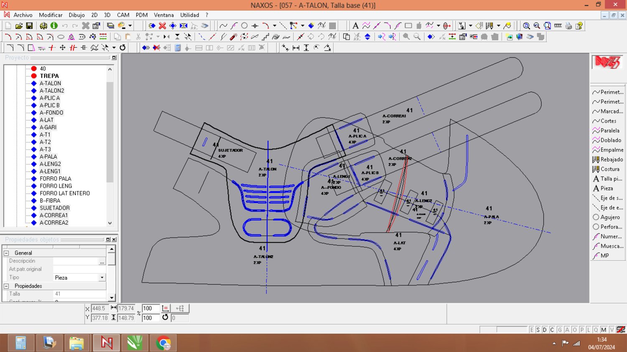627x352 pixels.
Task: Select the Agujero entry
Action: pos(606,217)
